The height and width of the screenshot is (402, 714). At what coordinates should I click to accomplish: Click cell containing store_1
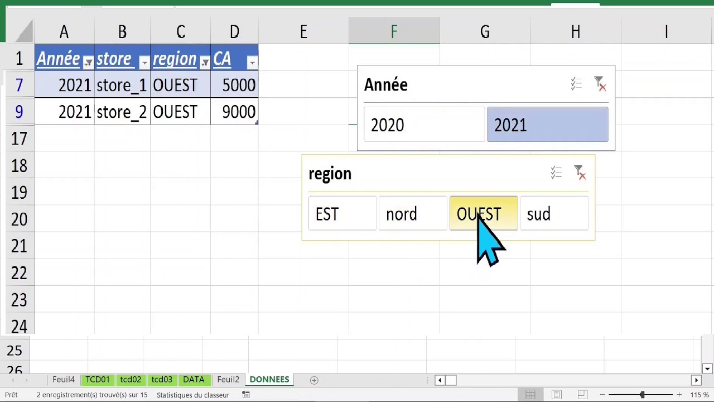pos(122,85)
